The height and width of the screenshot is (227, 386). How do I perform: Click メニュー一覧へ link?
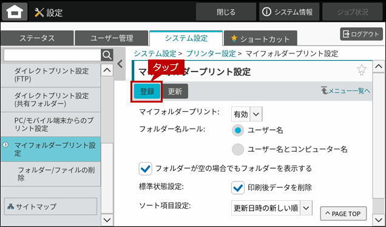(x=345, y=91)
